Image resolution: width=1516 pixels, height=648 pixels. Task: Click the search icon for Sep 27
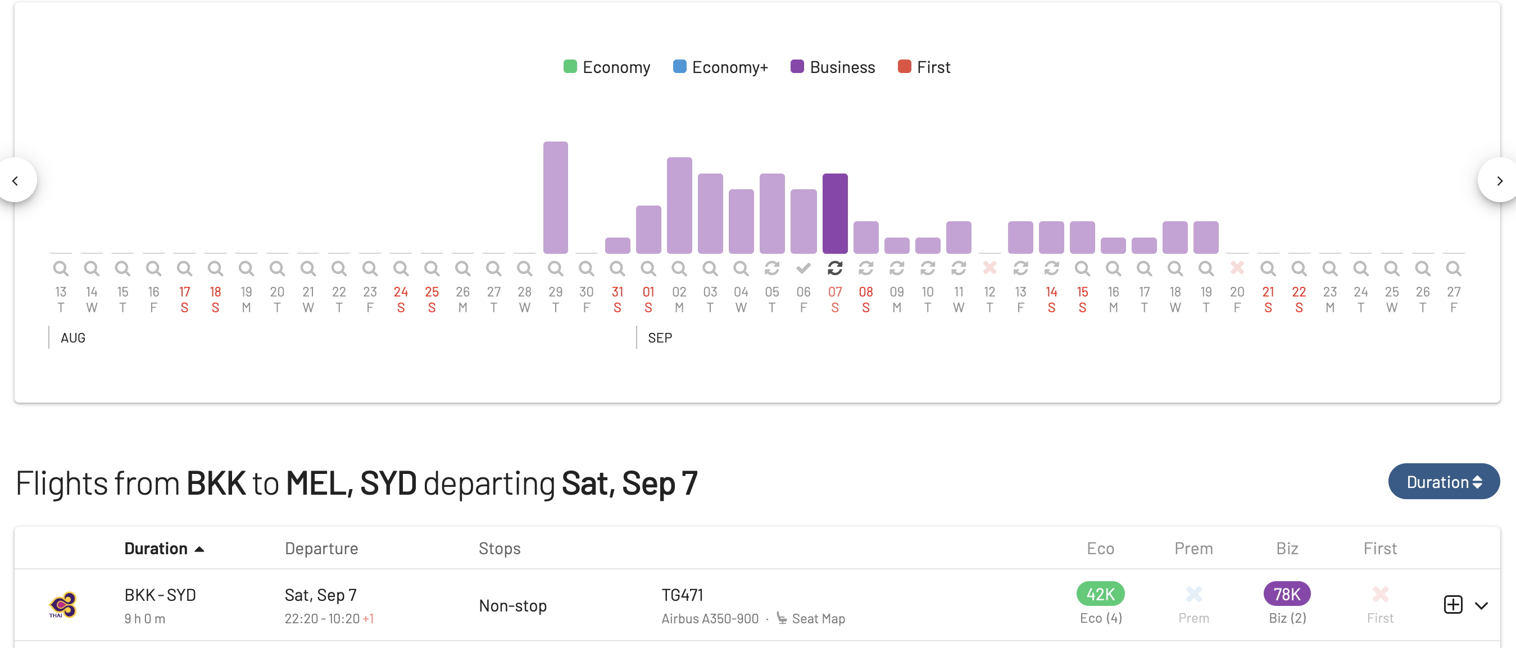click(x=1453, y=269)
